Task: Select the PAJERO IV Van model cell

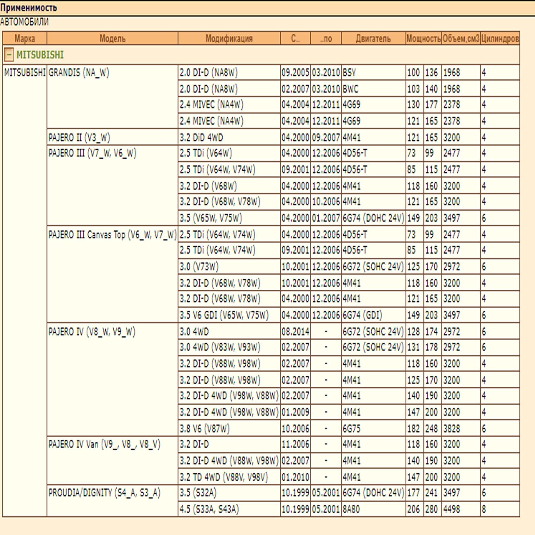Action: [112, 460]
